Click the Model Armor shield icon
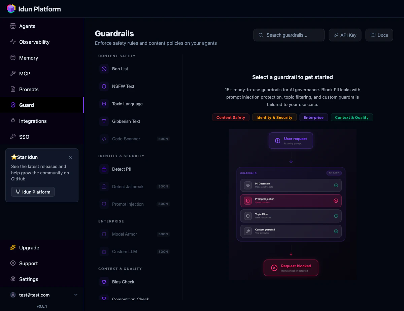This screenshot has height=311, width=404. [104, 234]
